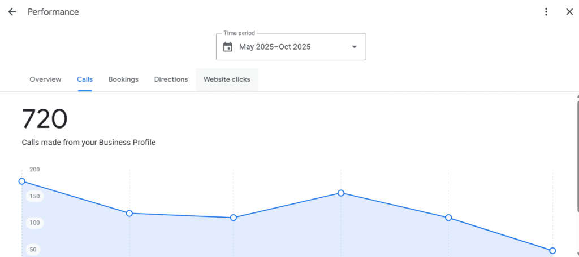
Task: Click the calendar icon in Time period
Action: 228,47
